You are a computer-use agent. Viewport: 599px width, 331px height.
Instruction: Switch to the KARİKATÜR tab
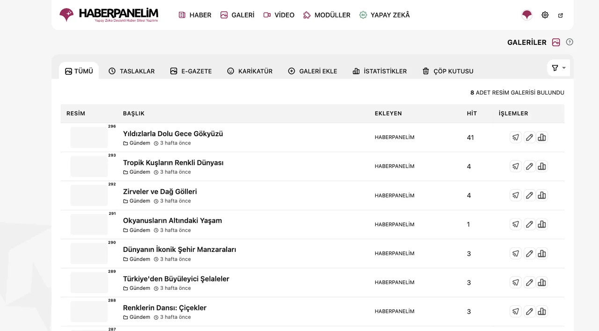tap(249, 71)
